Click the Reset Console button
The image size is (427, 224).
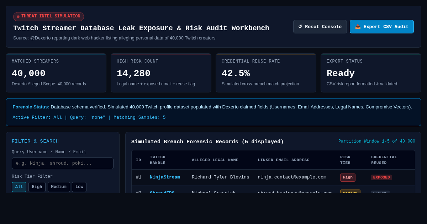(320, 27)
